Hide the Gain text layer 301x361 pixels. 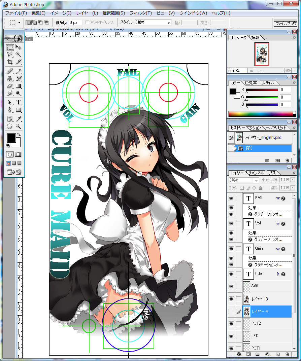coord(231,249)
